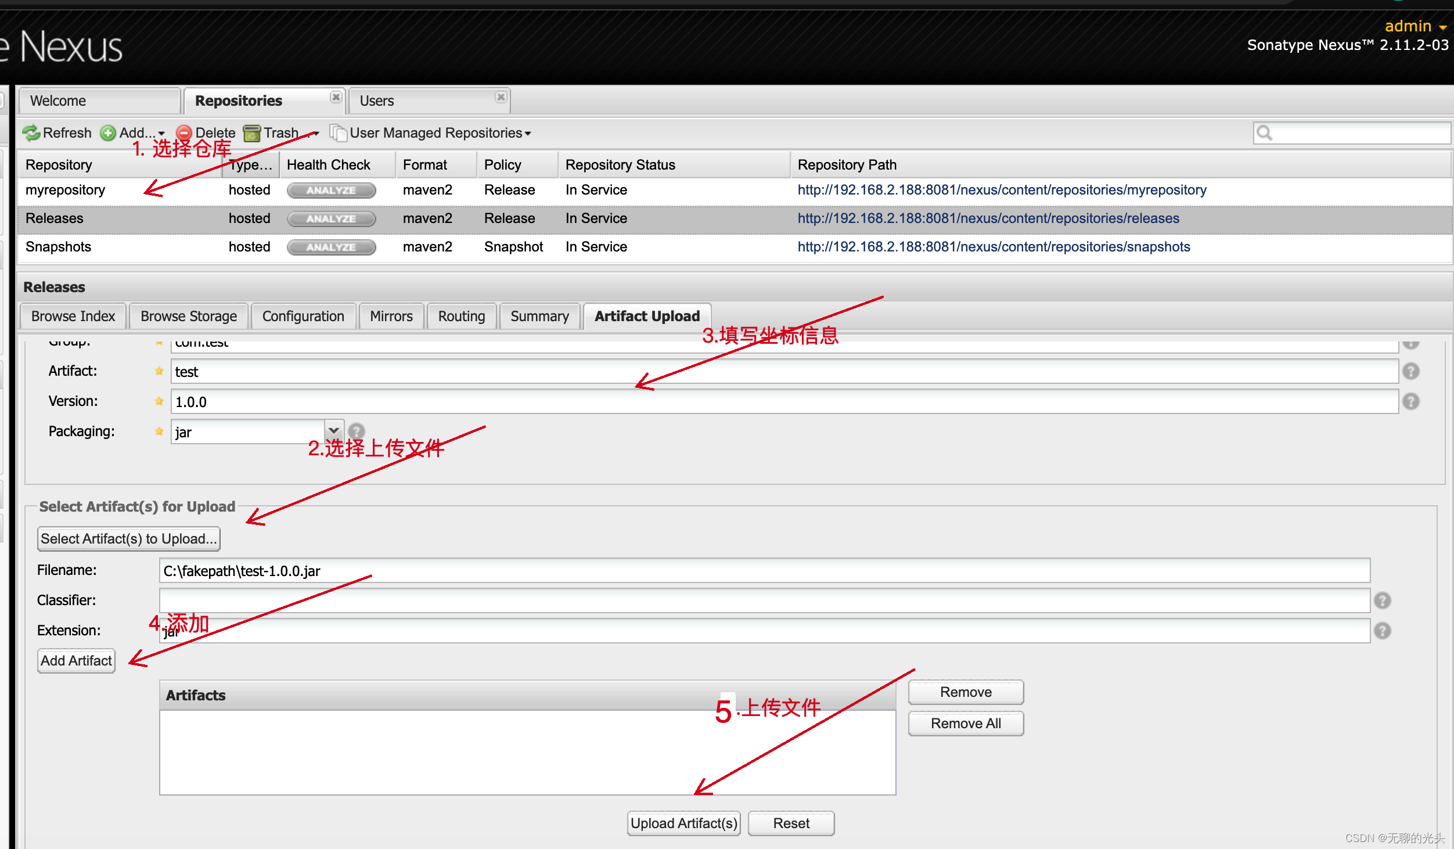Click the Reset button

coord(791,823)
